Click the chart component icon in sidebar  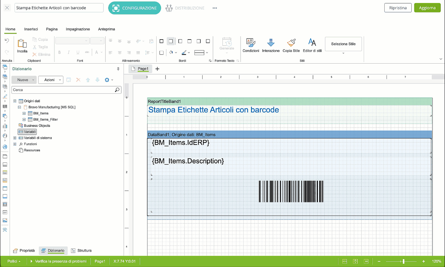point(5,126)
